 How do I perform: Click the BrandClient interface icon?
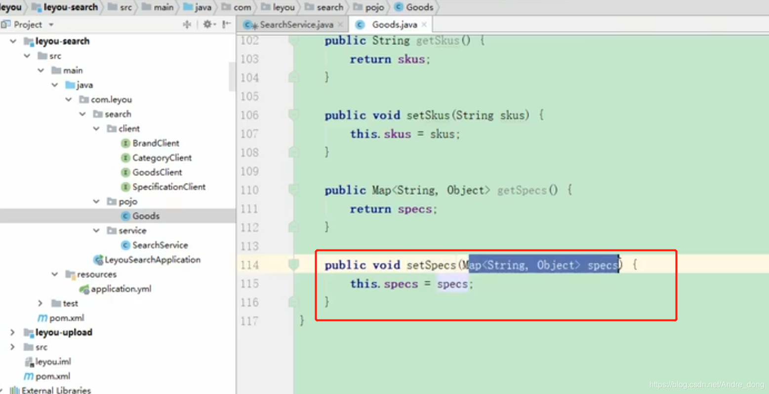pos(125,143)
